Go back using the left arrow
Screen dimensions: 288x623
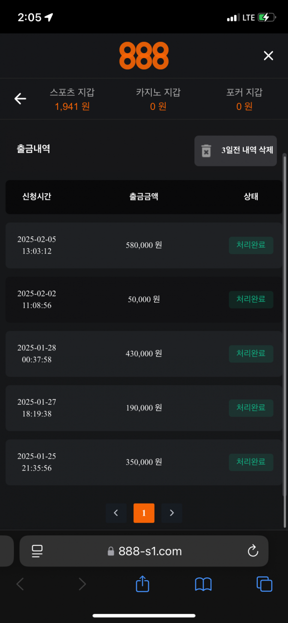pos(20,99)
